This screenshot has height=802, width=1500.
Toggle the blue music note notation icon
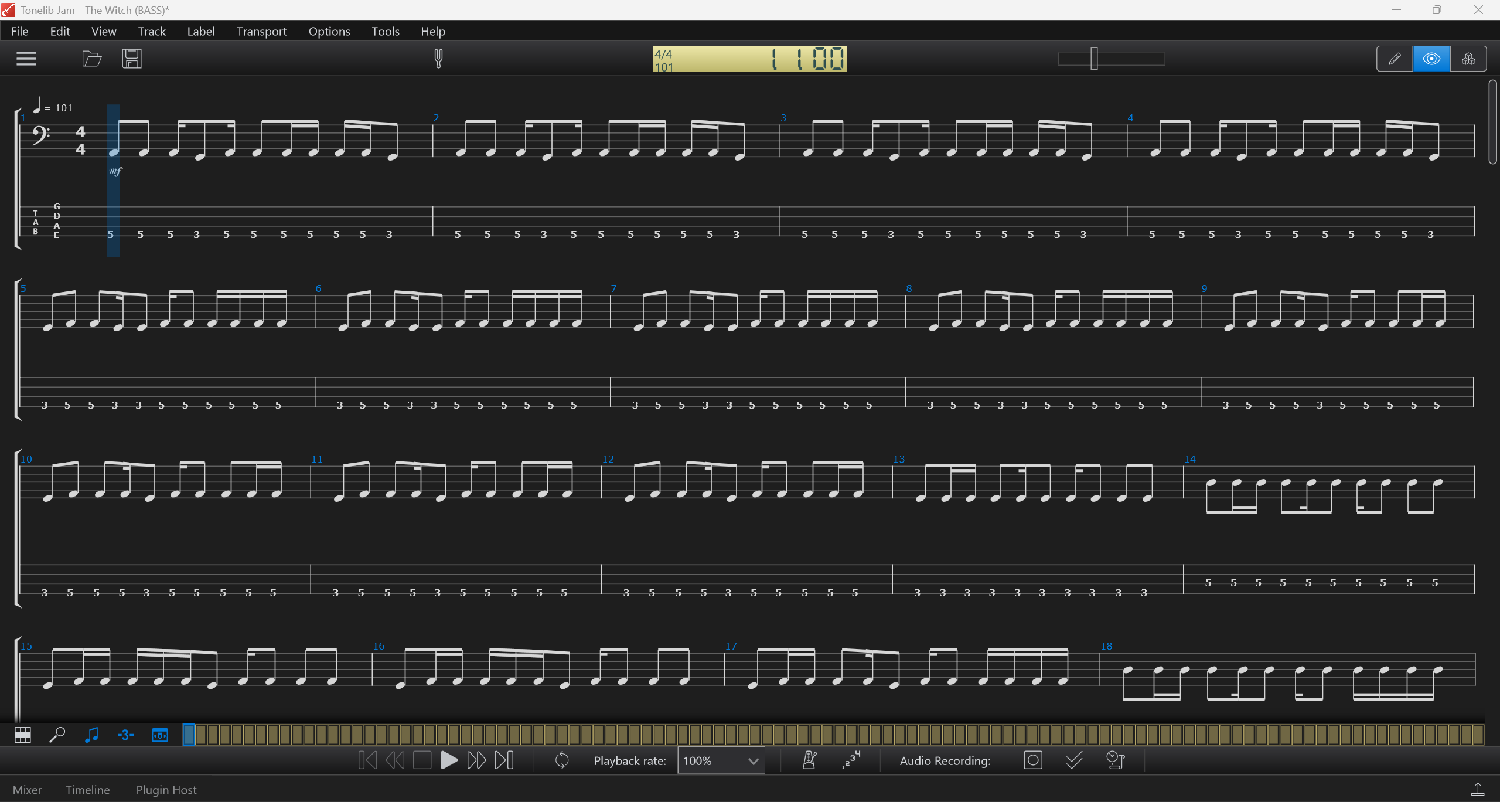coord(91,735)
